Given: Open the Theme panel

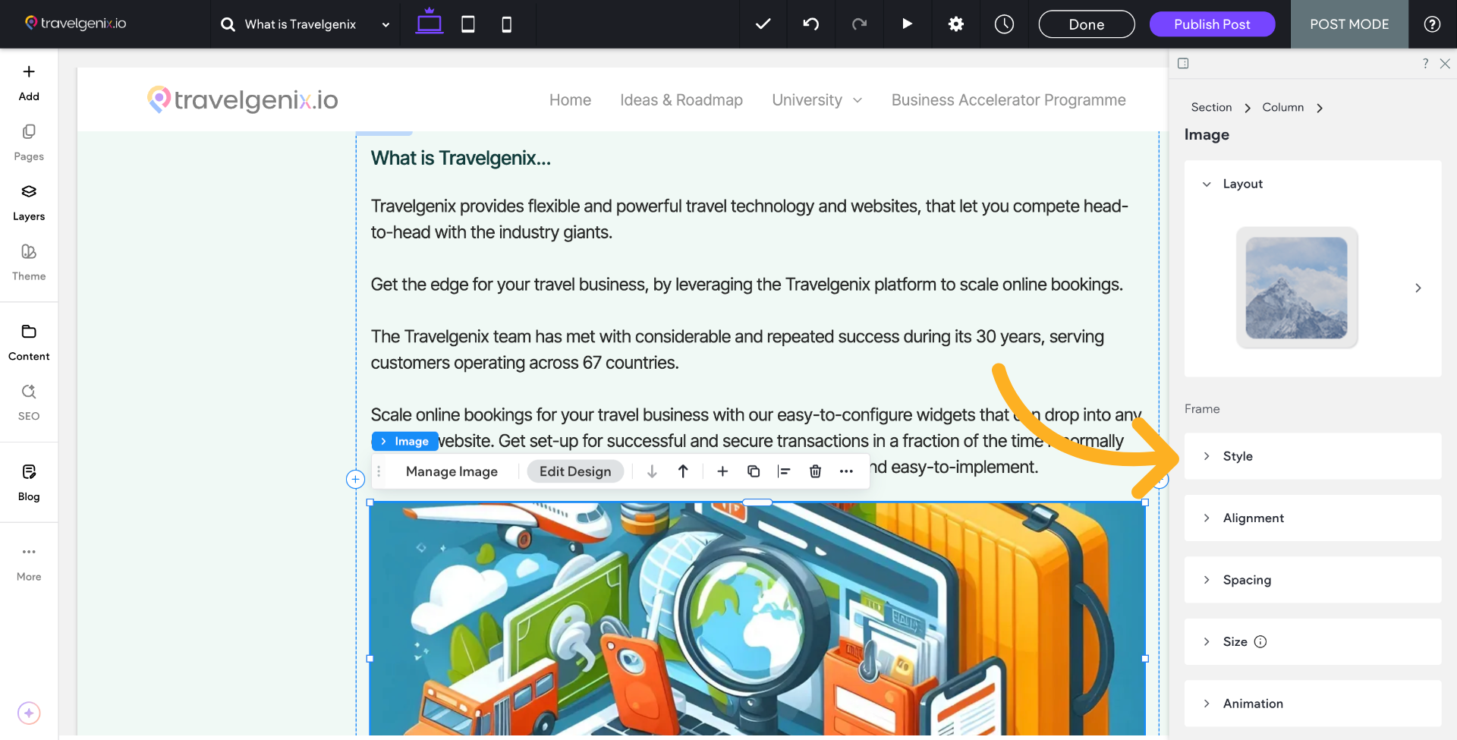Looking at the screenshot, I should click(x=28, y=262).
